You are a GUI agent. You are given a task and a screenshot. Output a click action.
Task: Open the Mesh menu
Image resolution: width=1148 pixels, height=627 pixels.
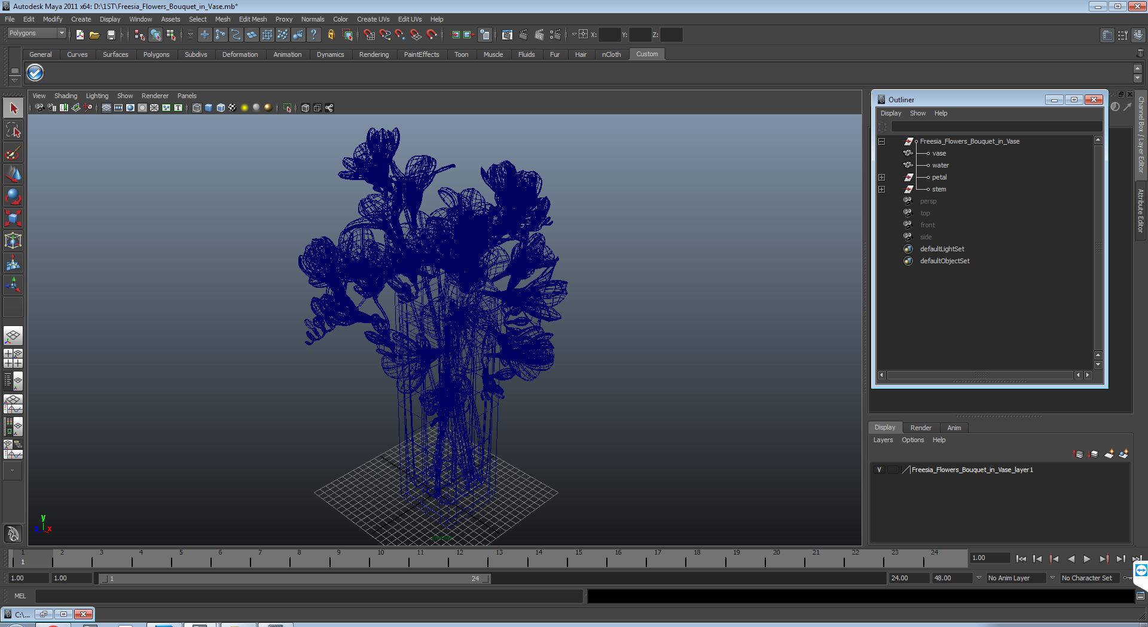222,19
